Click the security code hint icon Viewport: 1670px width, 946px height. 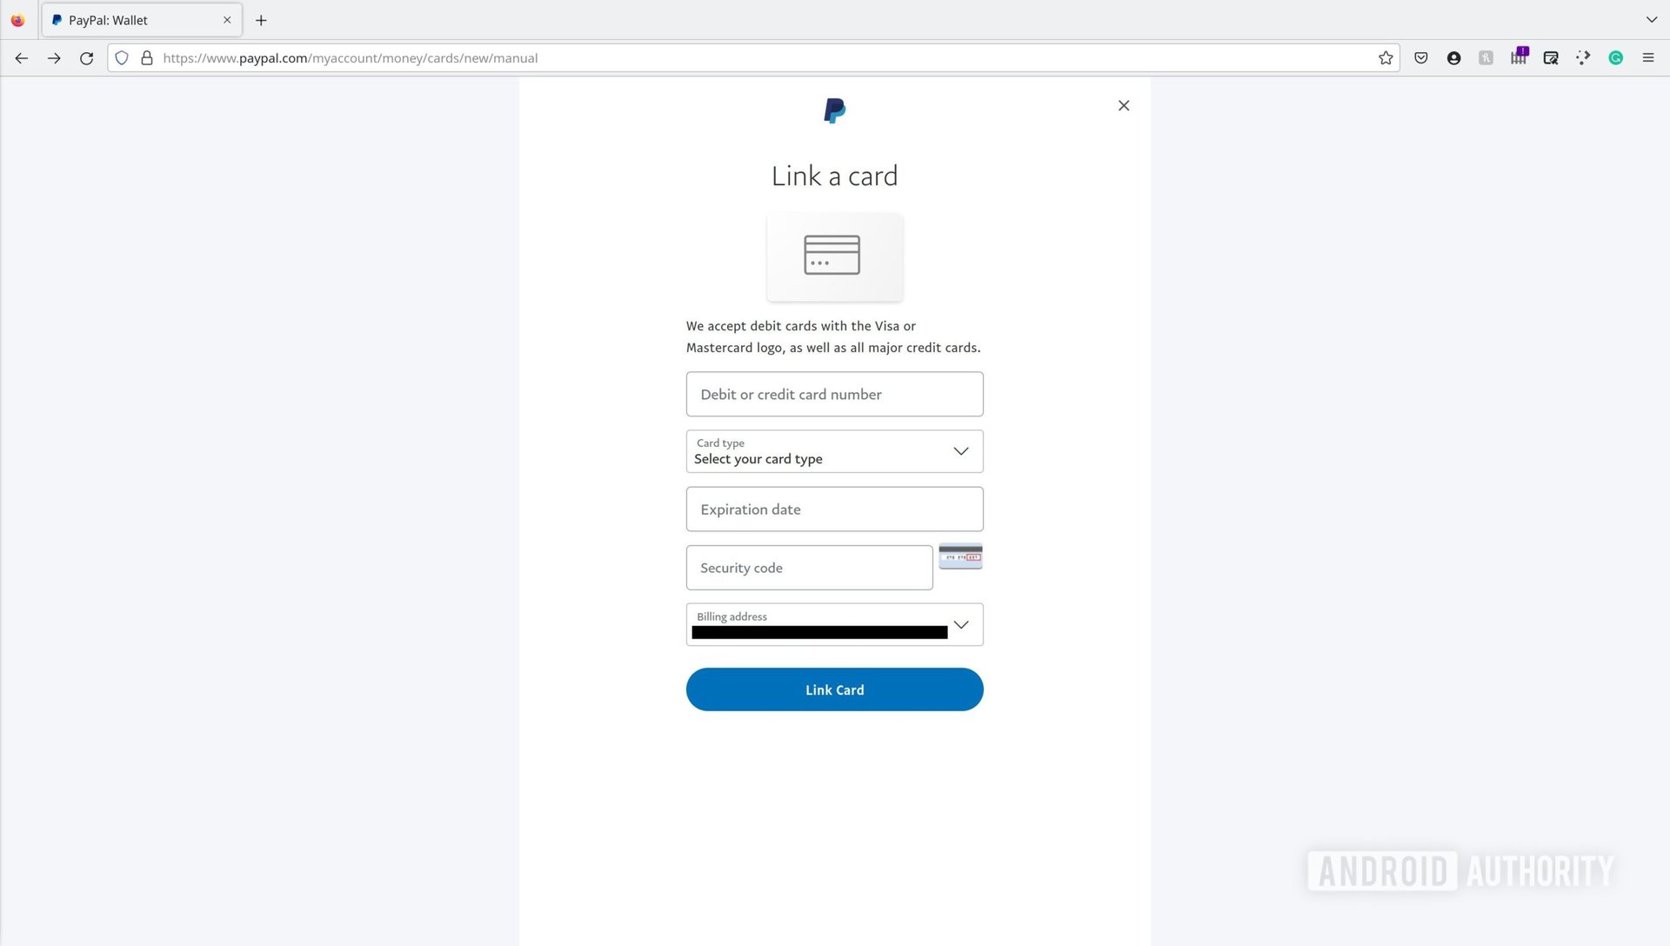point(961,556)
